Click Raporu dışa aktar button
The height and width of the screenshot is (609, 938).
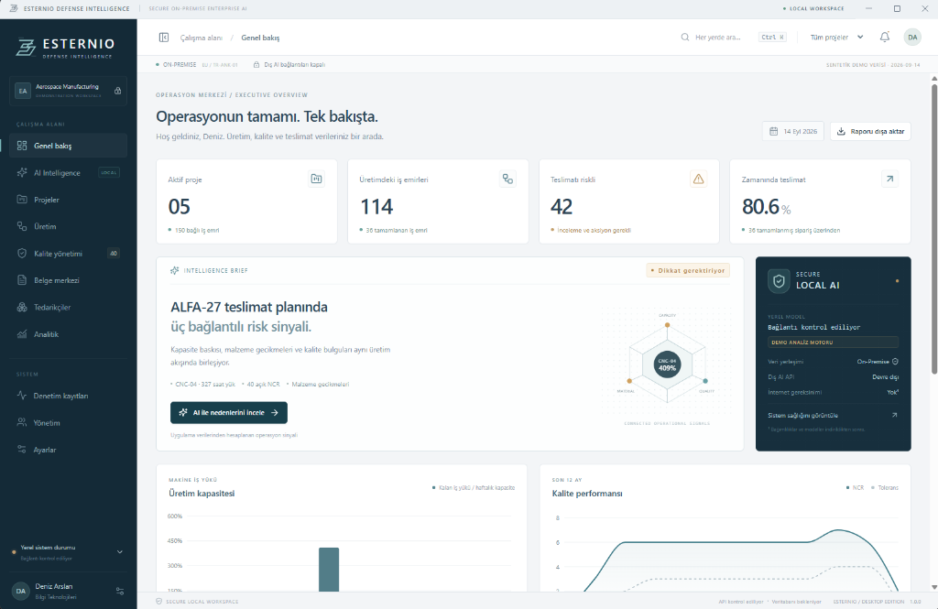pos(870,131)
